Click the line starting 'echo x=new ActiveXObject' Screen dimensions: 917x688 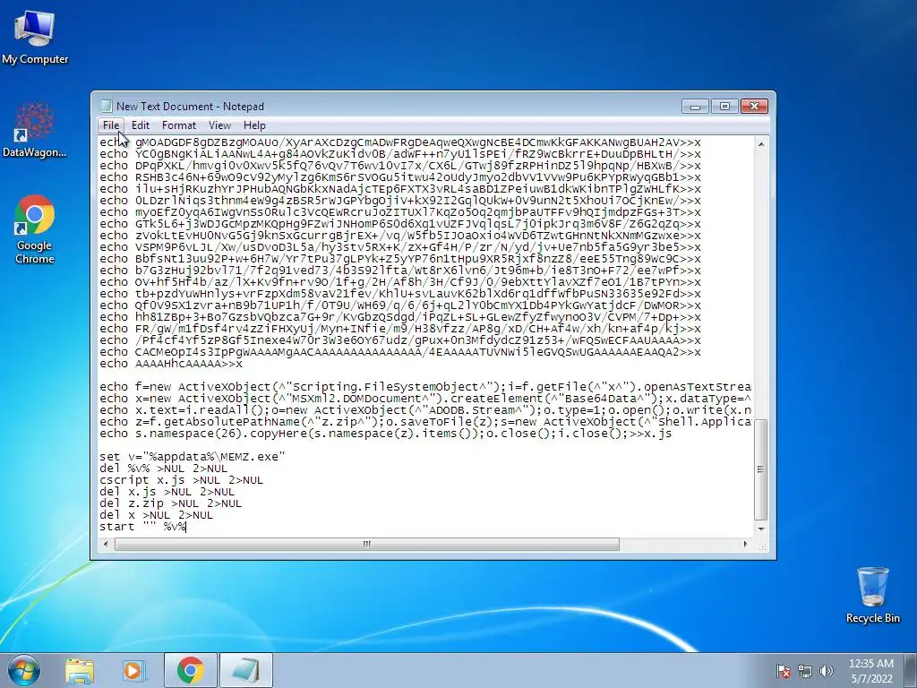pyautogui.click(x=425, y=399)
